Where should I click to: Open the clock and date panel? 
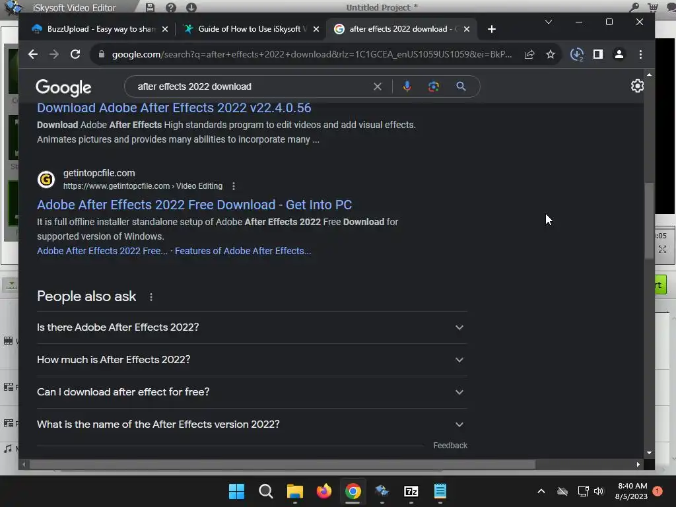(632, 491)
